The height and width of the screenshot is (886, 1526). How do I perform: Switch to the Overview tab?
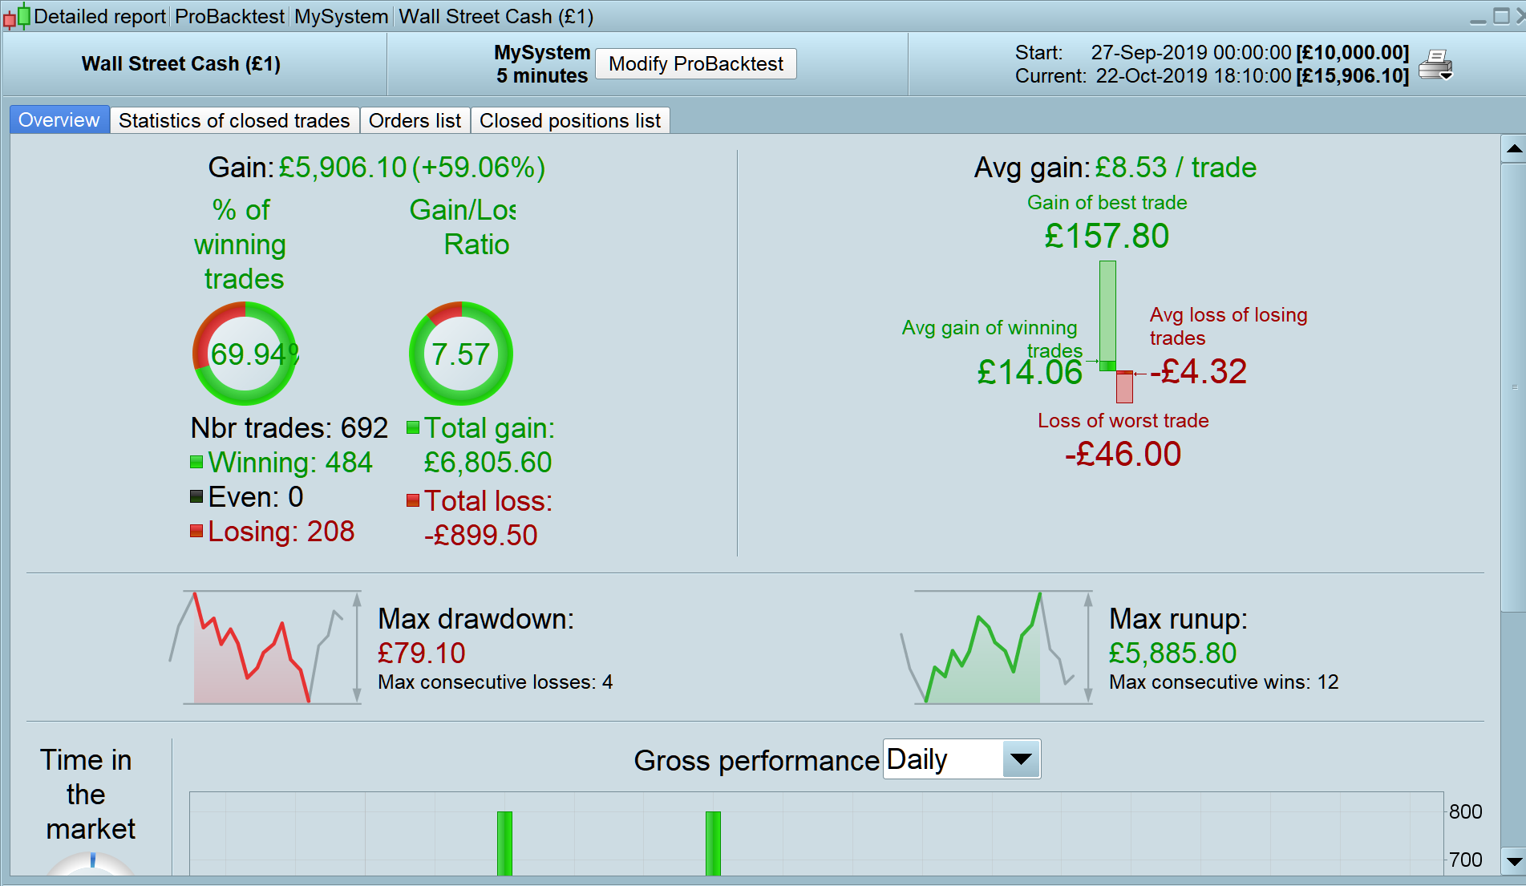[59, 120]
